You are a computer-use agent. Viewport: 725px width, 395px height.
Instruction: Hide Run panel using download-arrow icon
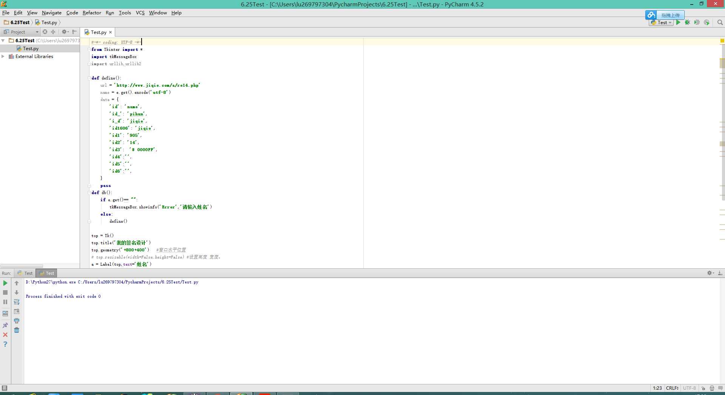pos(720,273)
